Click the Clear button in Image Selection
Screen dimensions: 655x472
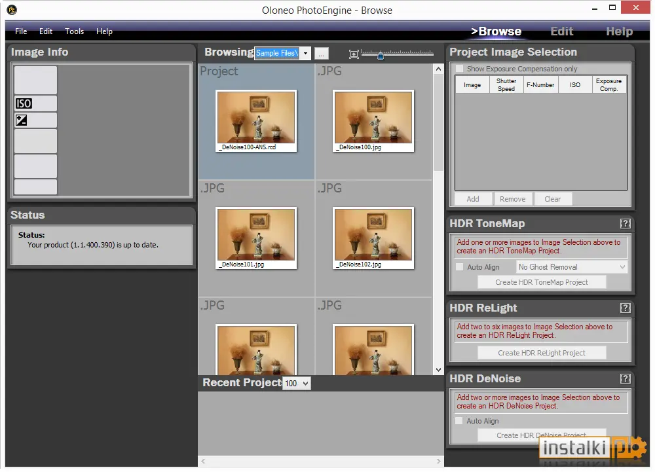tap(553, 199)
